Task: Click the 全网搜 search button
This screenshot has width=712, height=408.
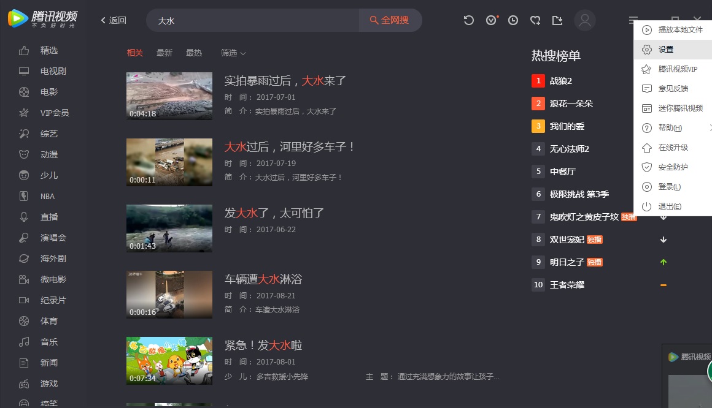Action: pyautogui.click(x=390, y=20)
